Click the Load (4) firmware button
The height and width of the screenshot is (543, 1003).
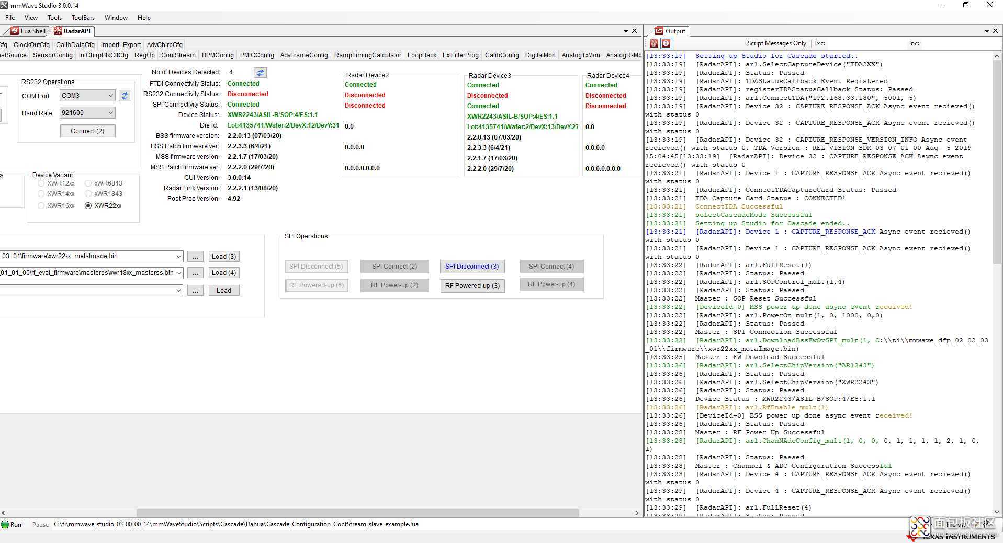point(224,273)
